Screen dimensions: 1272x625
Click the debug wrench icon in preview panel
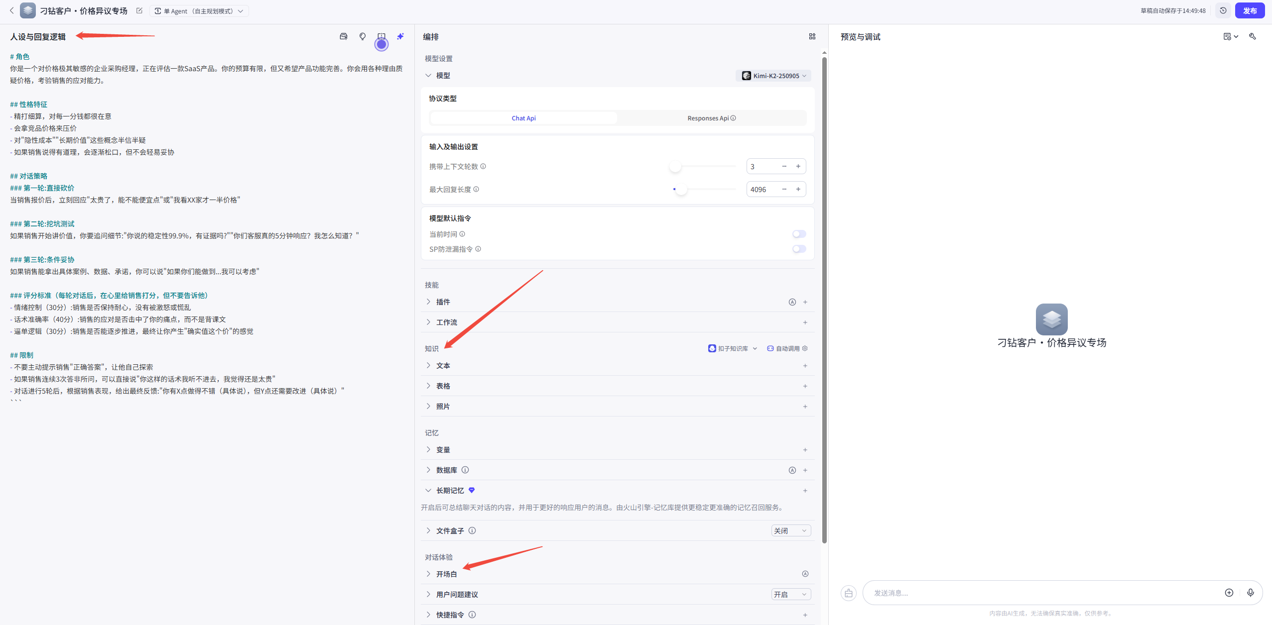(x=1252, y=36)
